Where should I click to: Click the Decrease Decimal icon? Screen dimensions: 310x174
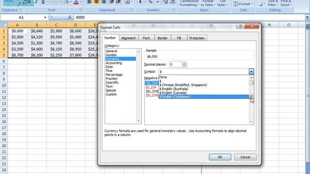pos(172,2)
